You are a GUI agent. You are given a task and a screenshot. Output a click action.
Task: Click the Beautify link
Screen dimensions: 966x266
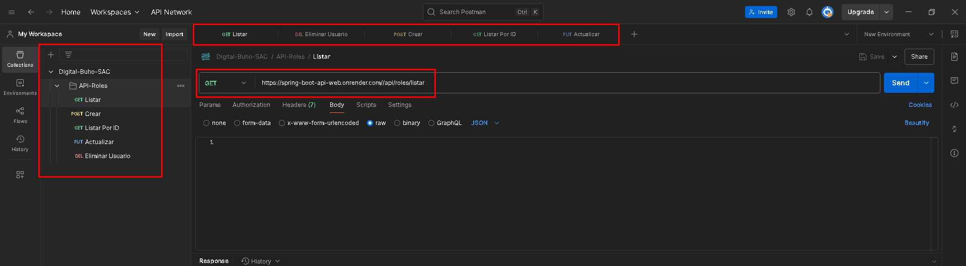(x=916, y=123)
